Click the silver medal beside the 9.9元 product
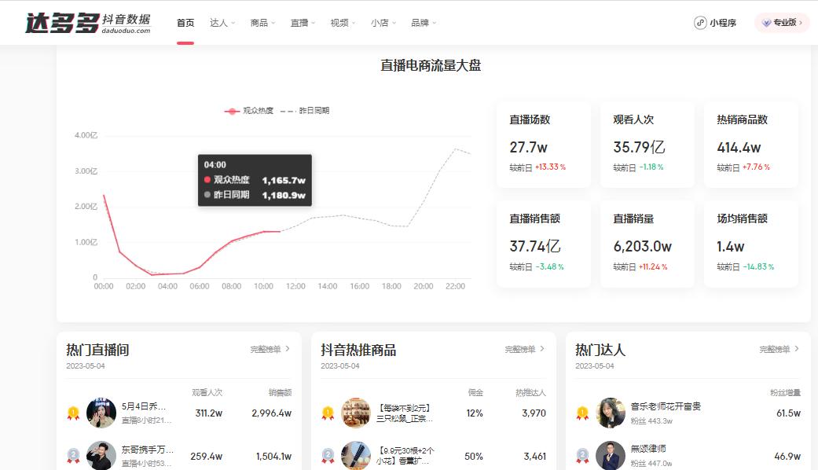818x470 pixels. [x=328, y=454]
